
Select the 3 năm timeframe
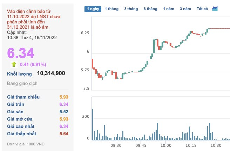[186, 9]
